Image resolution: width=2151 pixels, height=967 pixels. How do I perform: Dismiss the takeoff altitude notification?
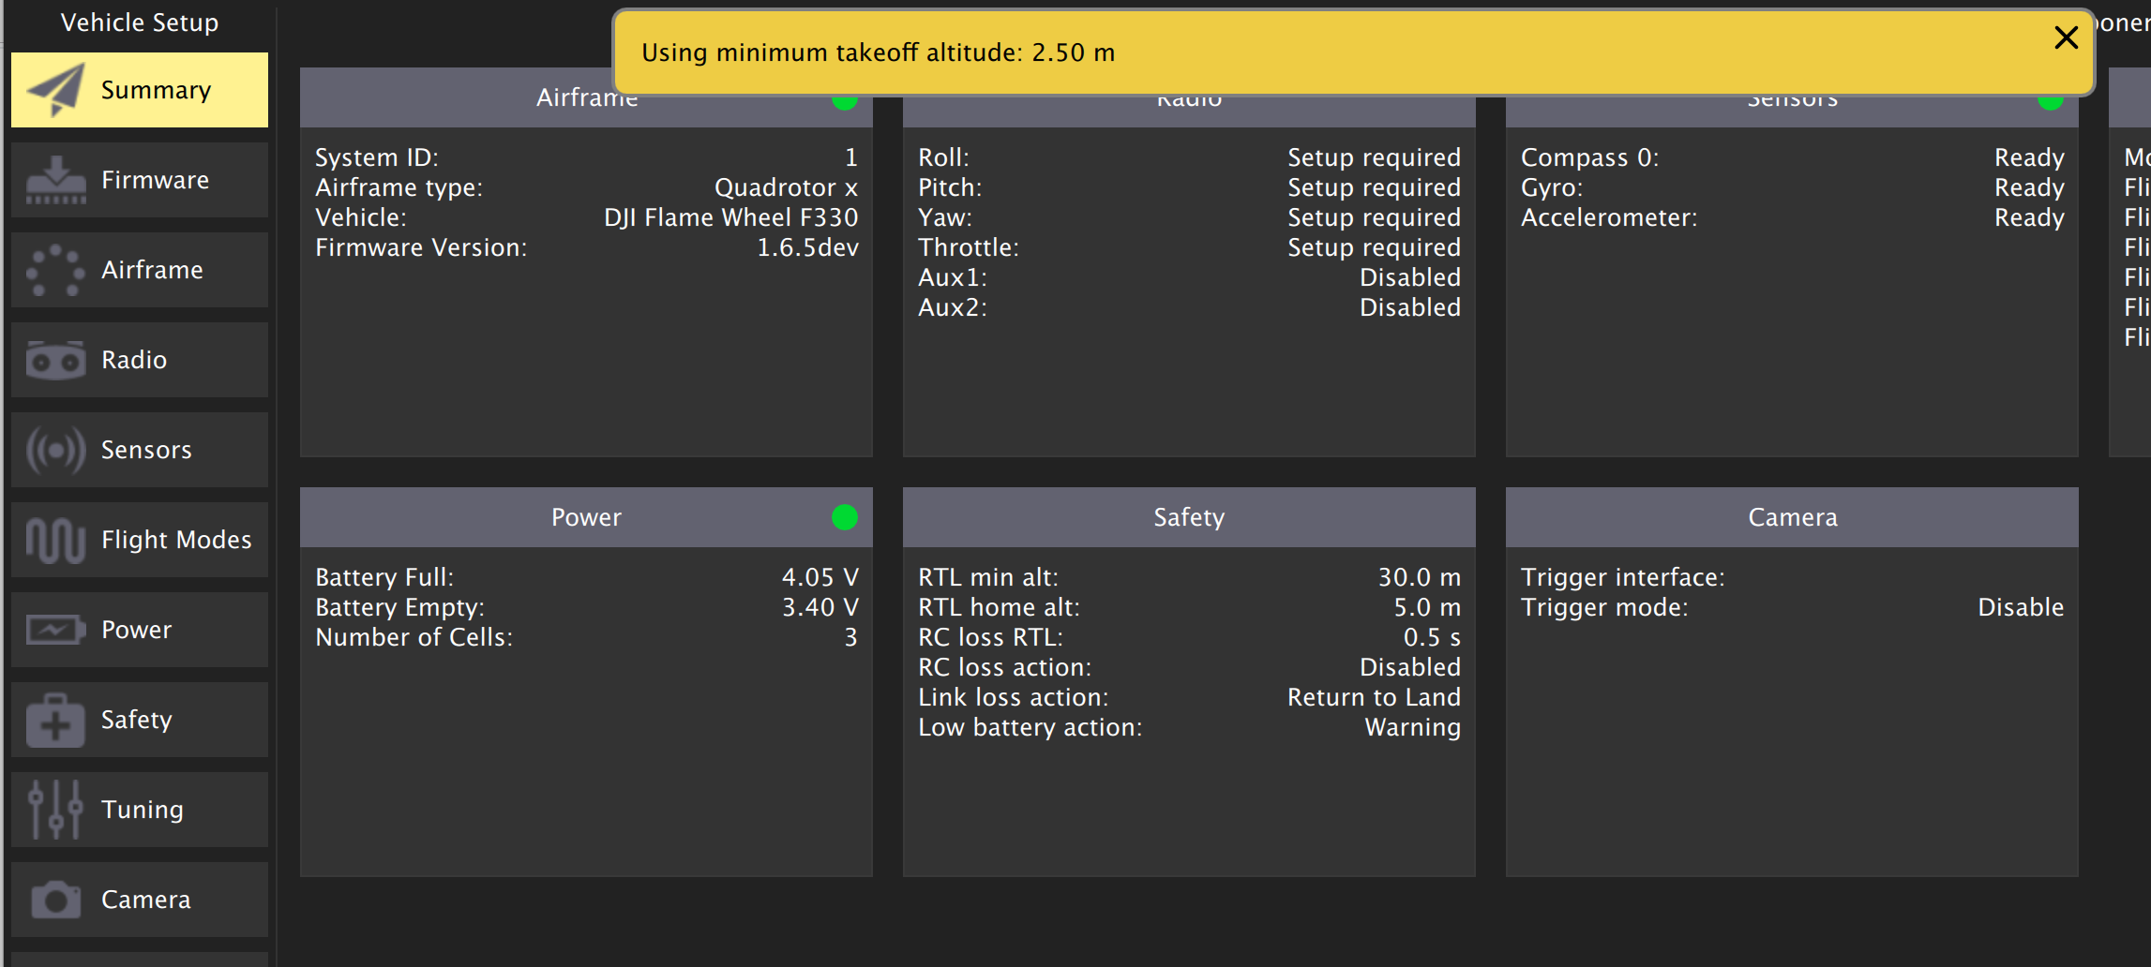tap(2066, 37)
